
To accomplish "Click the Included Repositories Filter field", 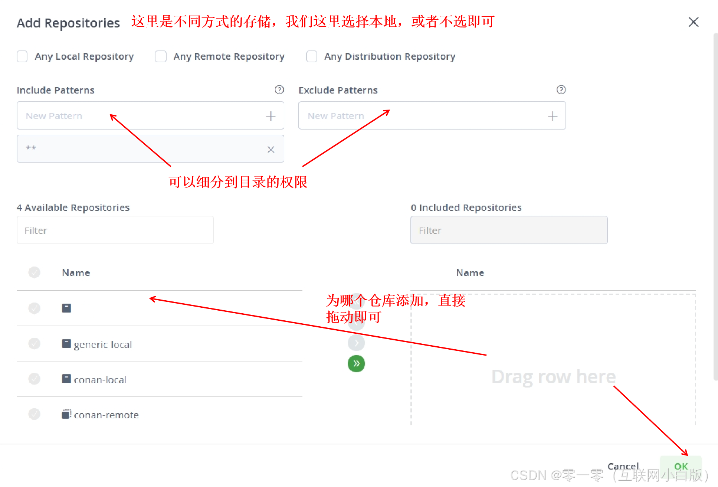I will (x=508, y=231).
